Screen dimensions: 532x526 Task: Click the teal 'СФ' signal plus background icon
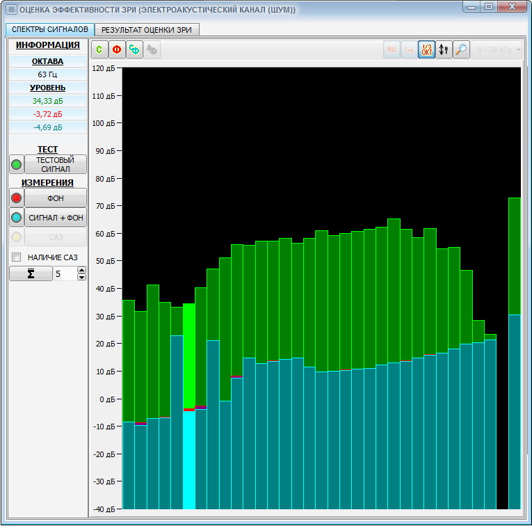(x=134, y=50)
